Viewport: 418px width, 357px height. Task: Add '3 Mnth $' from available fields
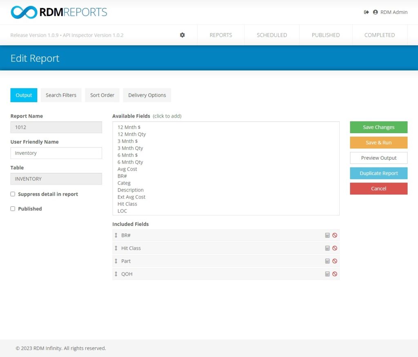[x=128, y=141]
